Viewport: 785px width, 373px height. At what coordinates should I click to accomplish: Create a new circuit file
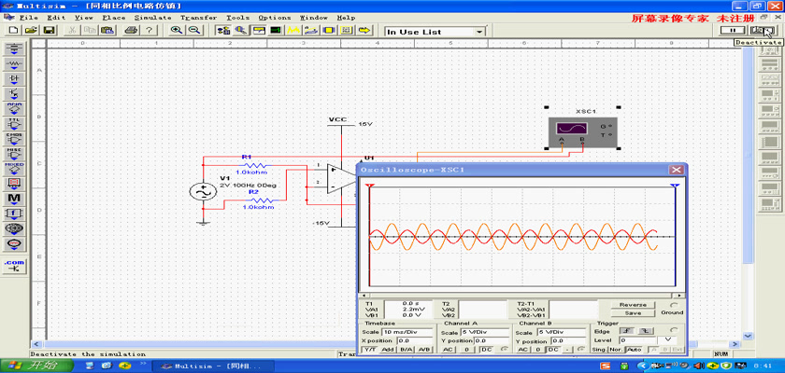point(13,31)
